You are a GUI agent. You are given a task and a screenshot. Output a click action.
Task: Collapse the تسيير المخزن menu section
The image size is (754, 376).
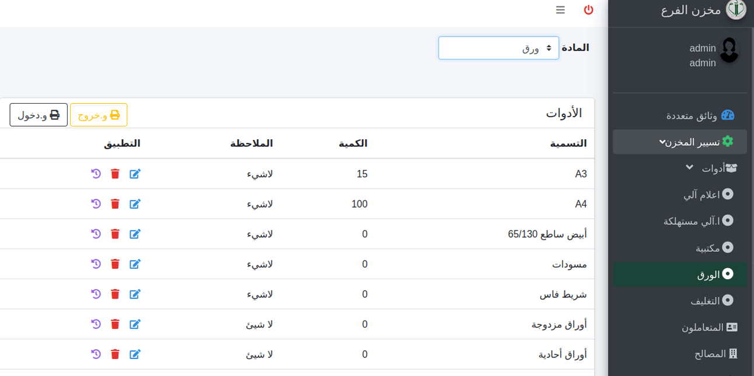tap(679, 142)
